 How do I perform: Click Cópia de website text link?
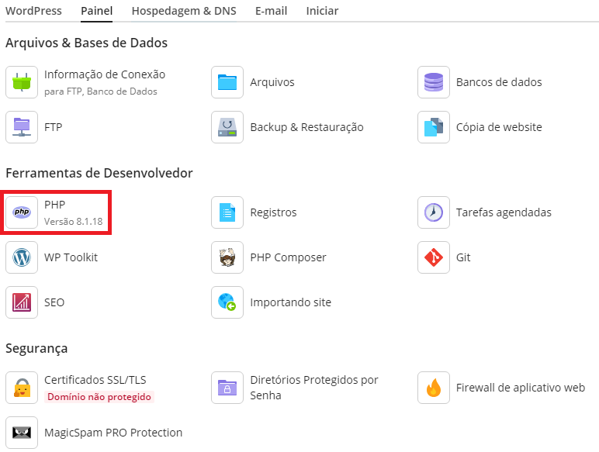pos(499,127)
